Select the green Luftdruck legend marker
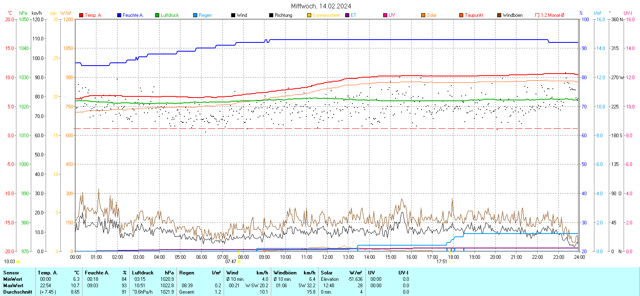 click(157, 15)
